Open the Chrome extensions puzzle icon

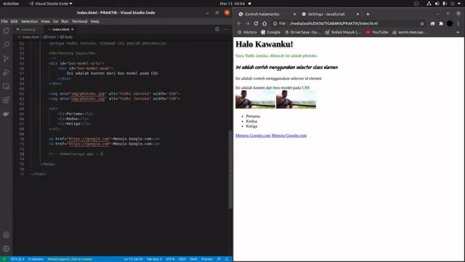[x=441, y=23]
